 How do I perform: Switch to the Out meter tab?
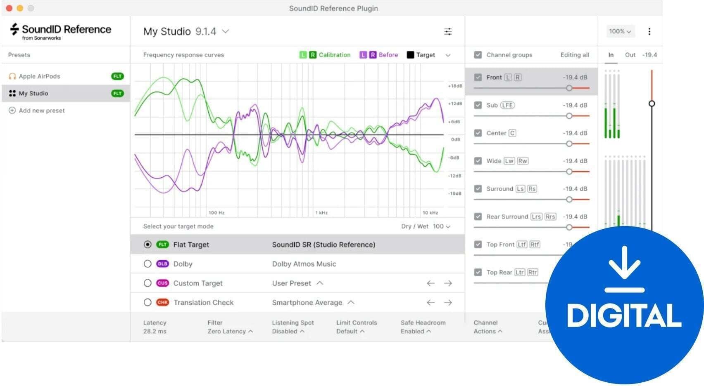[x=630, y=55]
